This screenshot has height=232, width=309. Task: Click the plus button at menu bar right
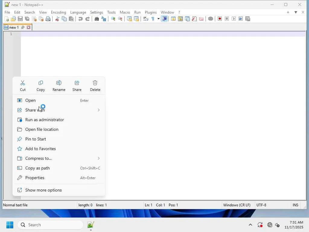point(288,12)
